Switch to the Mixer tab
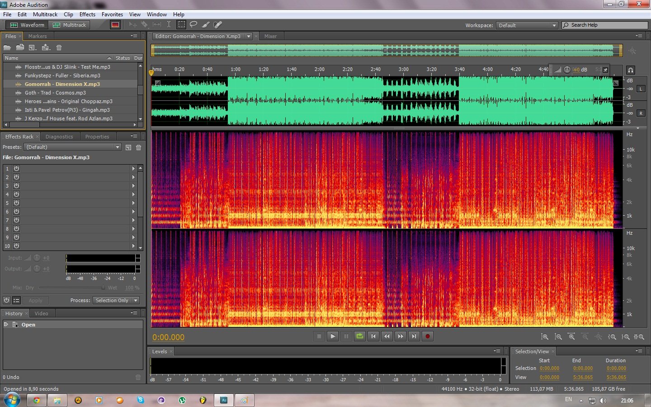 point(270,36)
